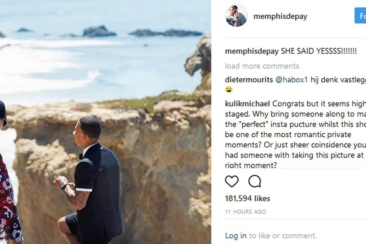Select the SHE SAID YESSSS caption text
The width and height of the screenshot is (366, 244).
(319, 51)
